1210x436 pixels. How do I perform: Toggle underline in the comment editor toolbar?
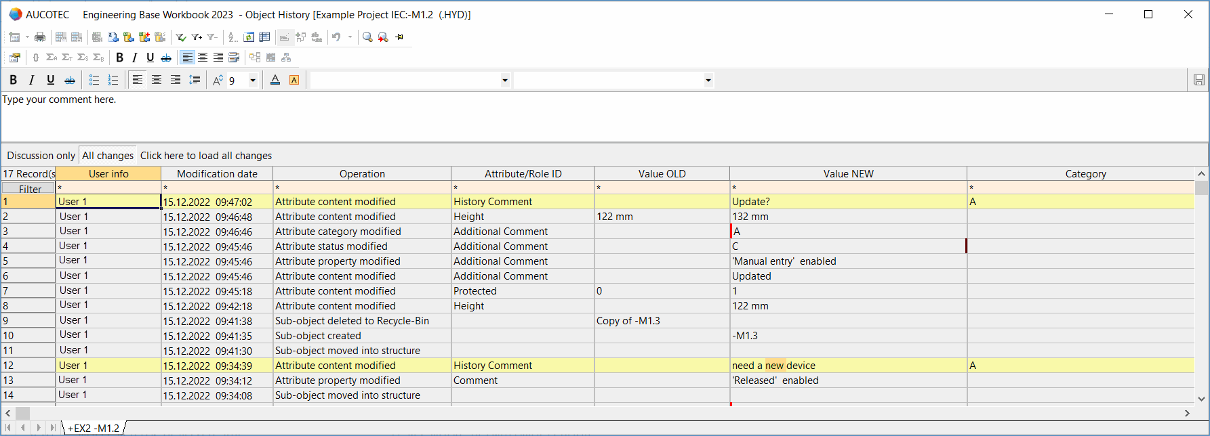pyautogui.click(x=51, y=81)
